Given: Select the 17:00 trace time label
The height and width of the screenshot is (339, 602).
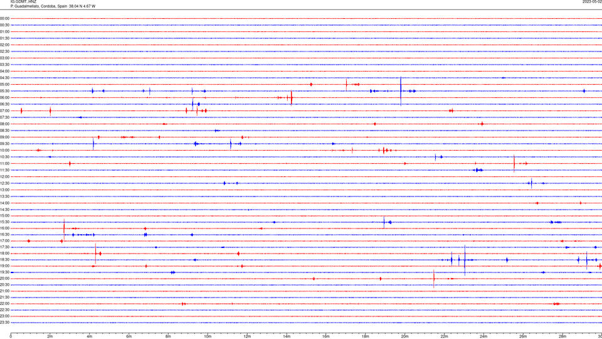Looking at the screenshot, I should coord(4,241).
